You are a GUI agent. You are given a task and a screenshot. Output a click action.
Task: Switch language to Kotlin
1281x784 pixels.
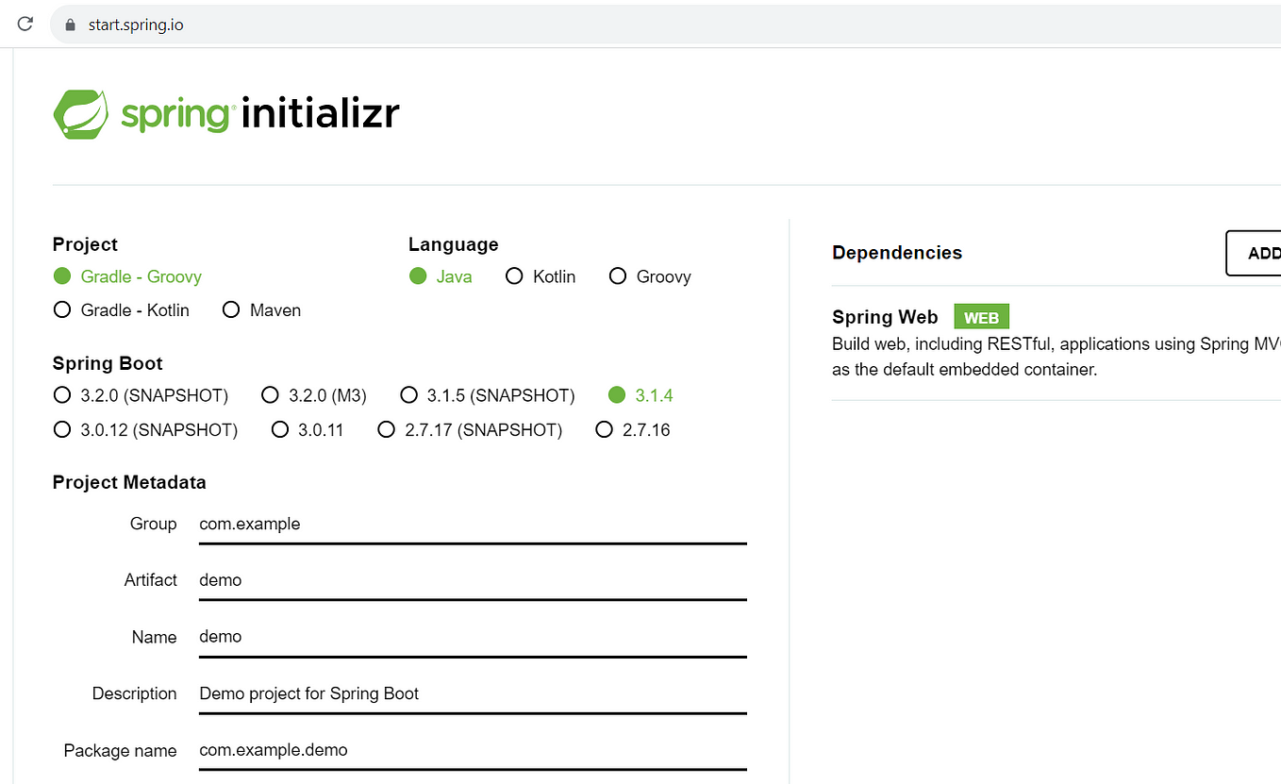click(514, 275)
